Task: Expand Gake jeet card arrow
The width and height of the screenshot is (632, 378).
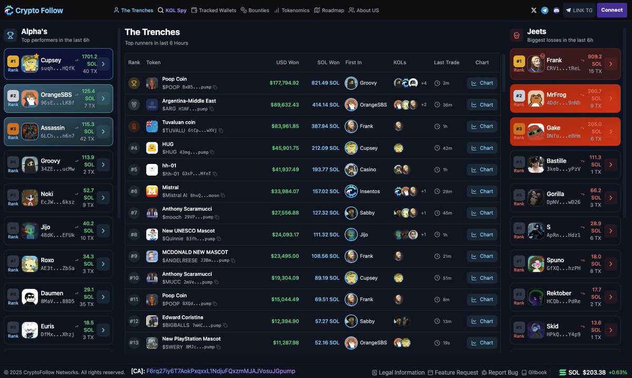Action: tap(611, 131)
